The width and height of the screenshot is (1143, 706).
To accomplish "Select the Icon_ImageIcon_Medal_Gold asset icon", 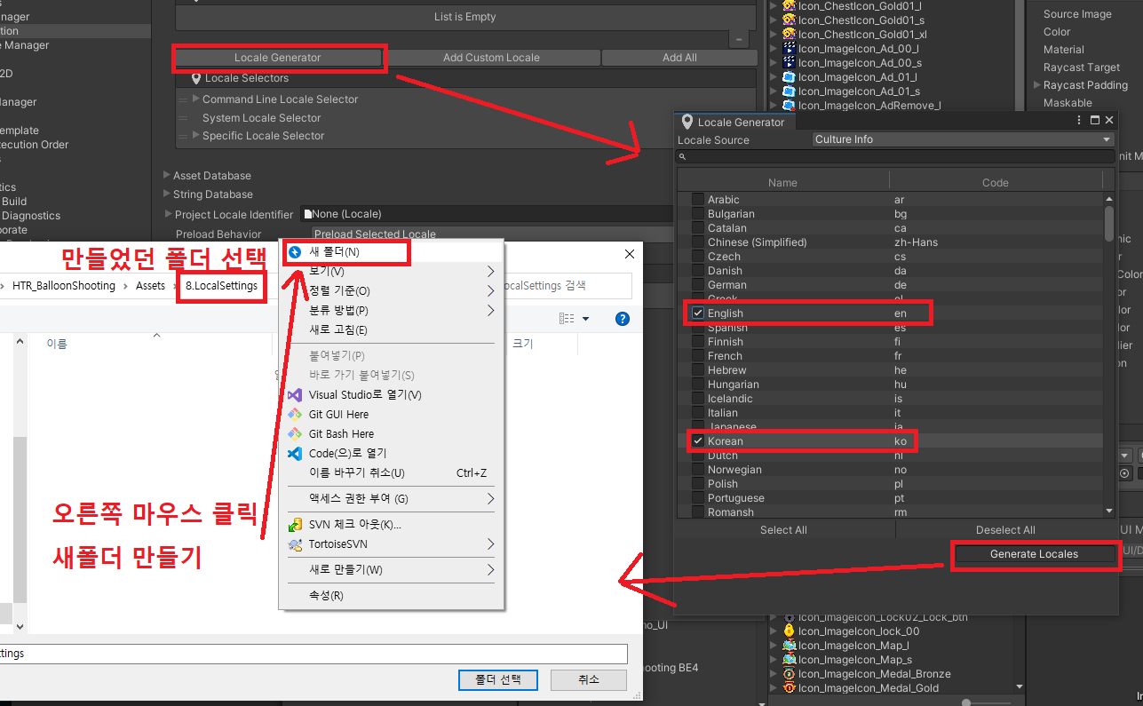I will 789,687.
